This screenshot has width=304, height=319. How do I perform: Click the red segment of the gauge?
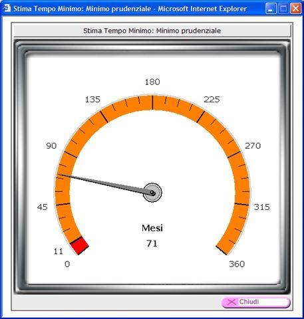point(80,245)
